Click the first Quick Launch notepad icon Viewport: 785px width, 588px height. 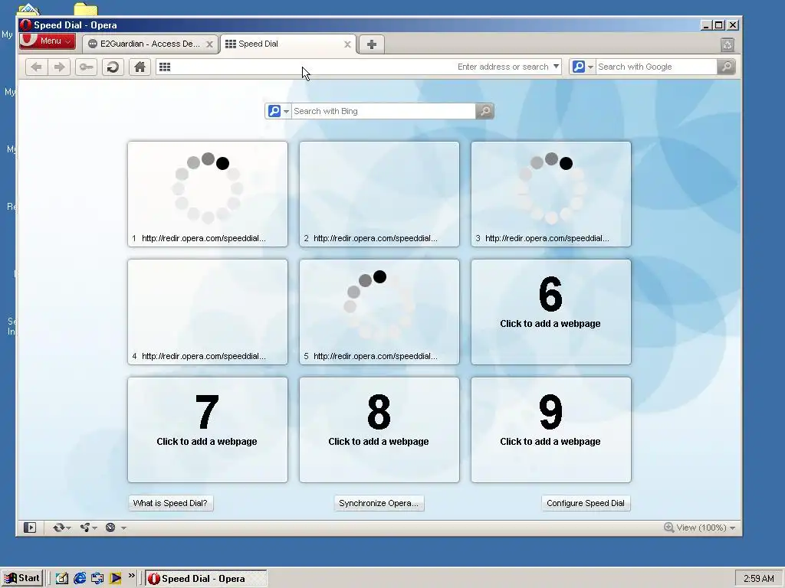[x=62, y=579]
